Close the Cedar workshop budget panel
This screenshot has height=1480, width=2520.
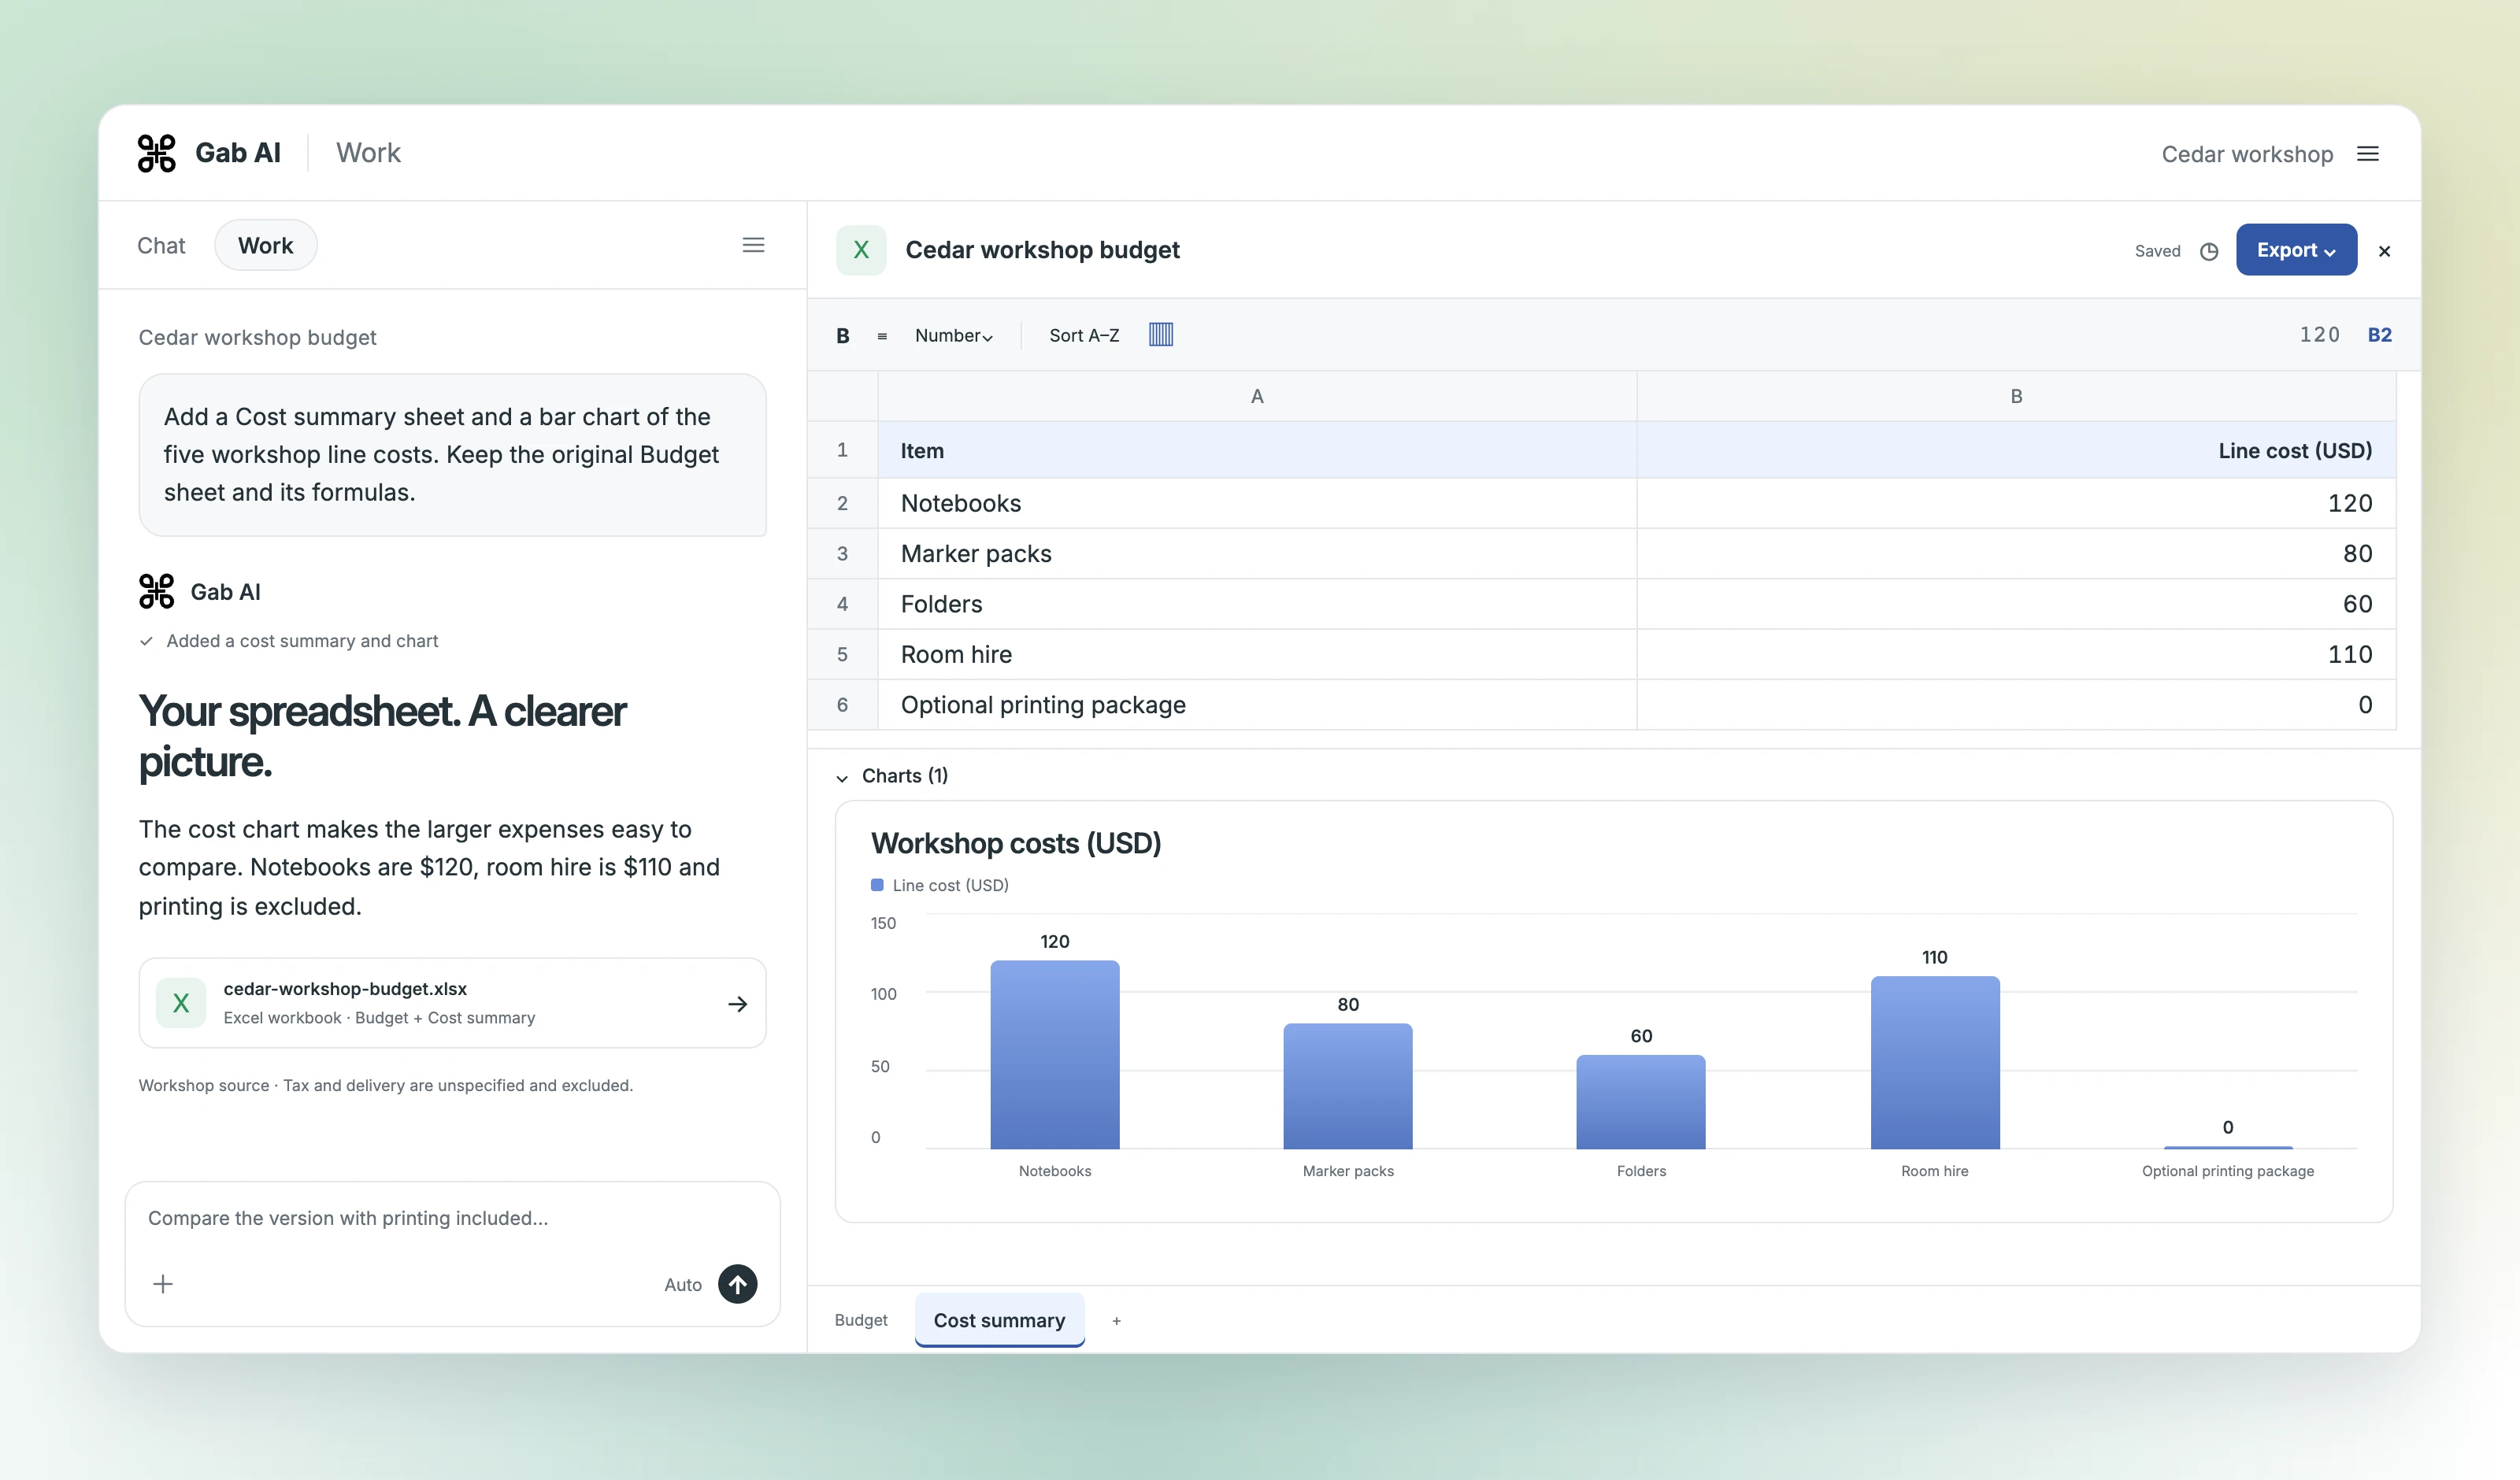(2384, 251)
